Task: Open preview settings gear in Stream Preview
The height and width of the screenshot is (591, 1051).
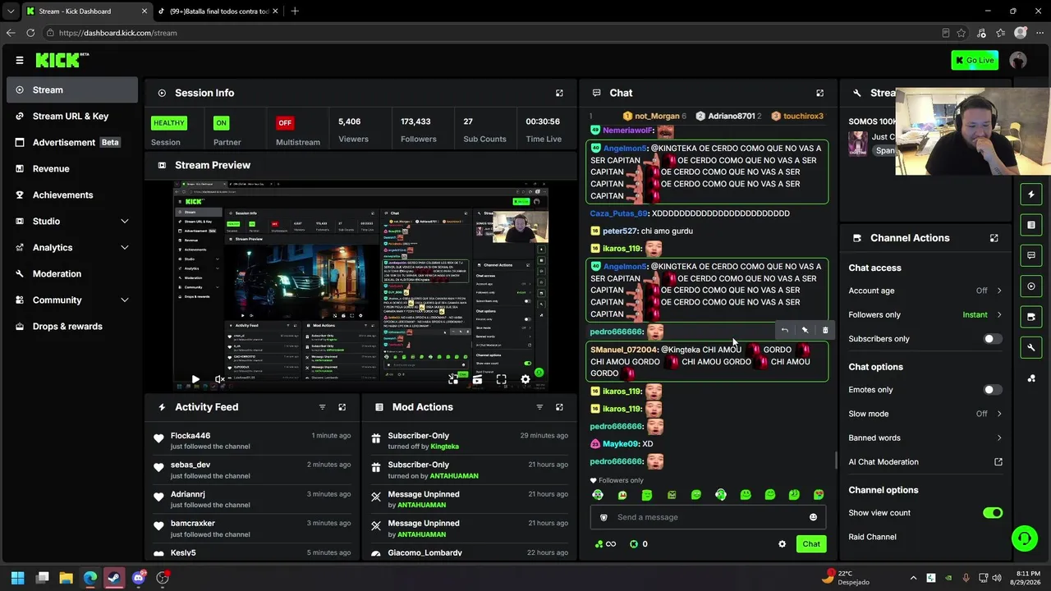Action: click(525, 379)
